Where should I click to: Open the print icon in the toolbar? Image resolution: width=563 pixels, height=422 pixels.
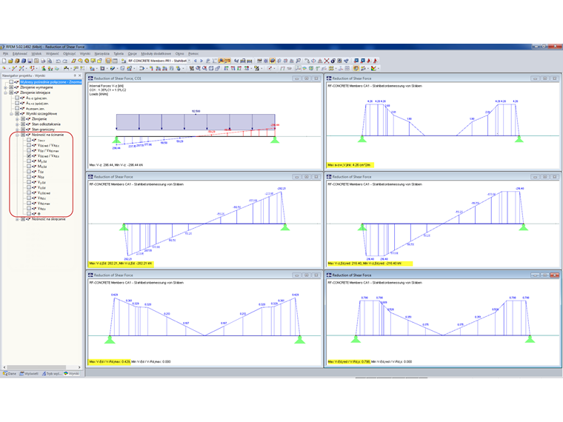[x=43, y=61]
